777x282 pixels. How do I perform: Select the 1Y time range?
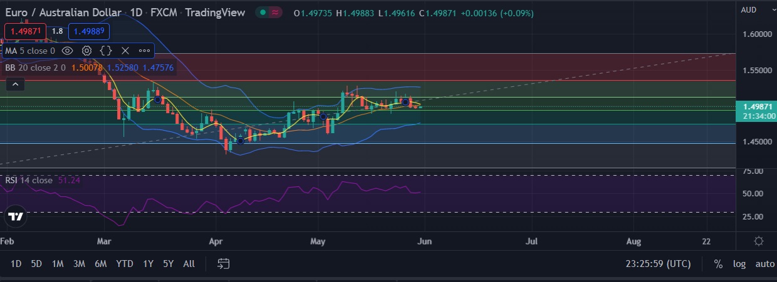[x=148, y=264]
